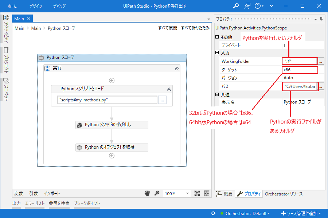Add activity with top plus icon
The image size is (328, 218).
coord(112,81)
